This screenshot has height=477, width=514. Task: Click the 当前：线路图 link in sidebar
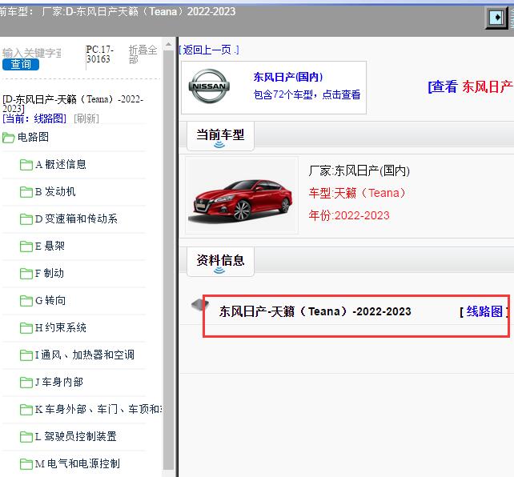[x=34, y=118]
